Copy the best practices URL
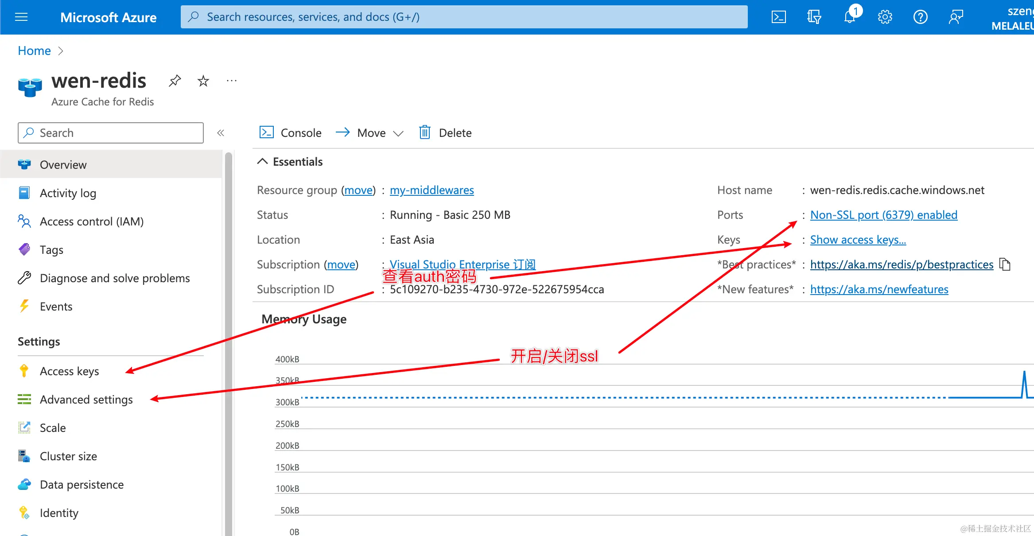This screenshot has width=1034, height=536. click(x=1005, y=264)
